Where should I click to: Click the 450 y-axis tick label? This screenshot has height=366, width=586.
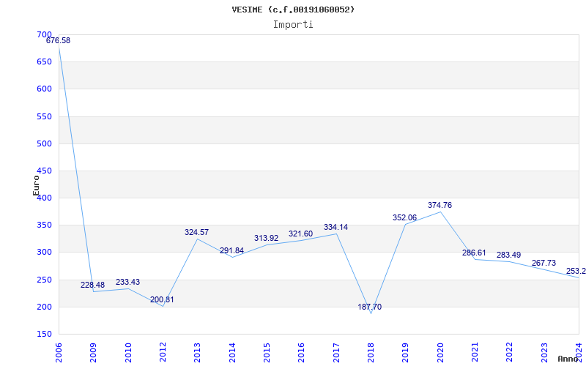pos(44,171)
